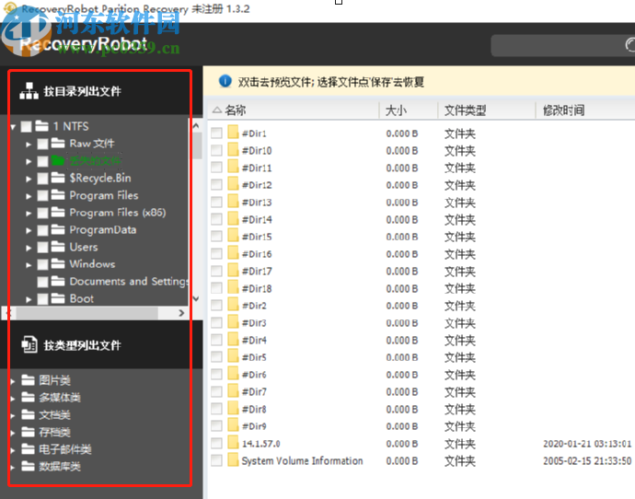The width and height of the screenshot is (635, 499).
Task: Click the file type icon beside 按类型列出文件
Action: point(29,345)
